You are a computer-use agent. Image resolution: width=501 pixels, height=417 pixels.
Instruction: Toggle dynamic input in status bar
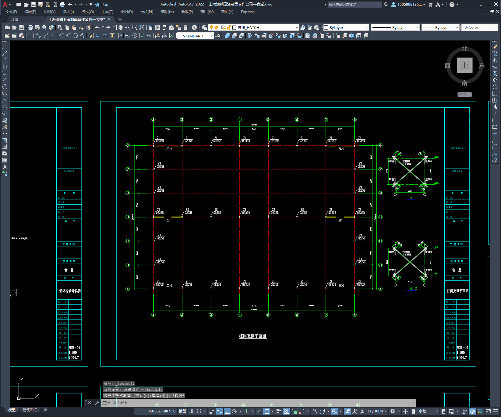pos(220,411)
